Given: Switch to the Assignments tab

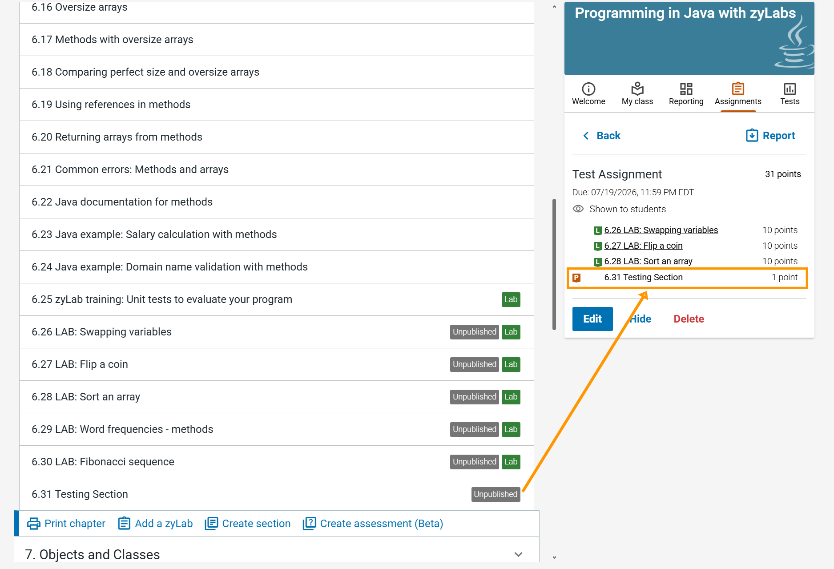Looking at the screenshot, I should 738,94.
